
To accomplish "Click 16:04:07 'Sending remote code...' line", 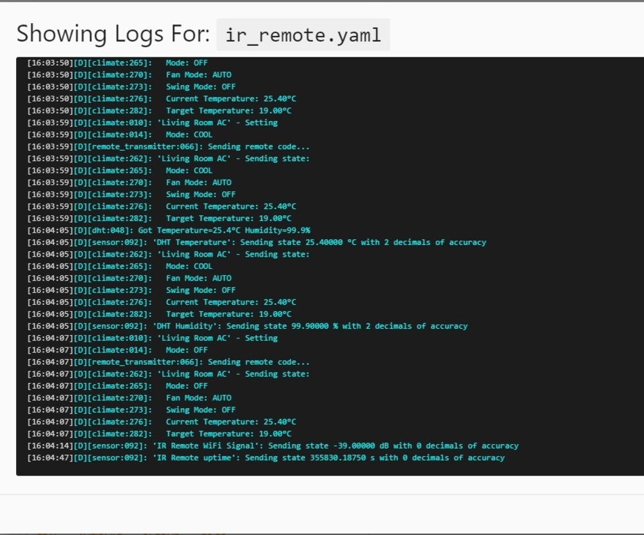I will (x=168, y=362).
